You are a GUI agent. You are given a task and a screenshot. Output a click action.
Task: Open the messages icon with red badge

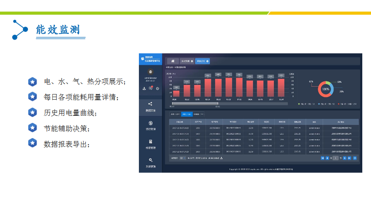click(151, 88)
